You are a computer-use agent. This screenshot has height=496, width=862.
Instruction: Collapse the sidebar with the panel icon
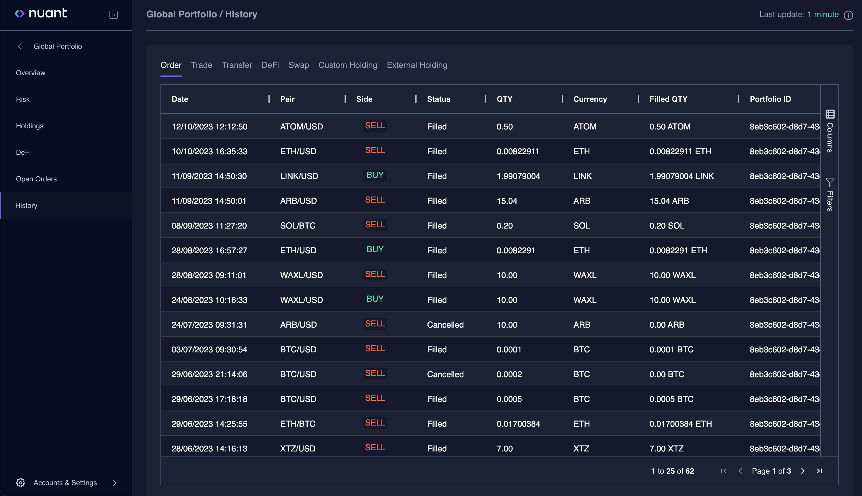tap(114, 15)
